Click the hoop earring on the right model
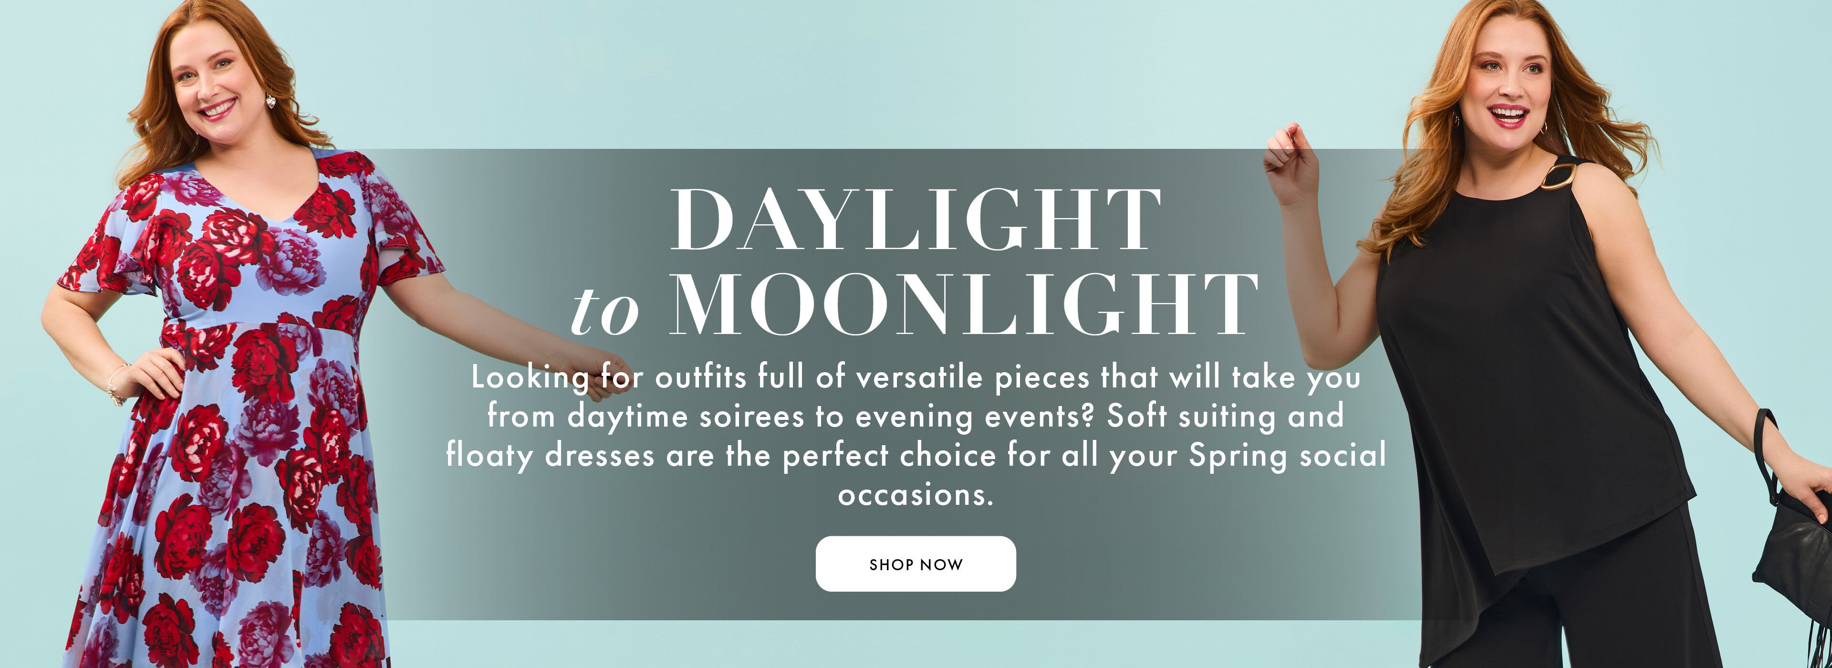This screenshot has height=668, width=1832. pyautogui.click(x=1542, y=127)
